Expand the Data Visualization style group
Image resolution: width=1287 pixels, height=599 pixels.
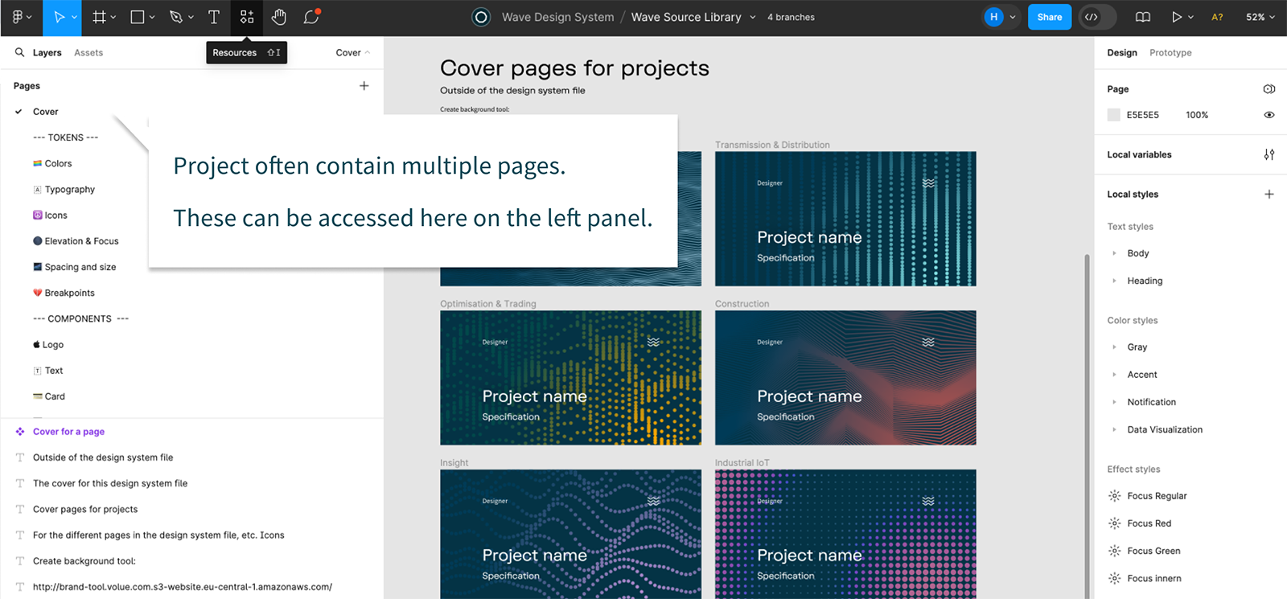[x=1114, y=429]
